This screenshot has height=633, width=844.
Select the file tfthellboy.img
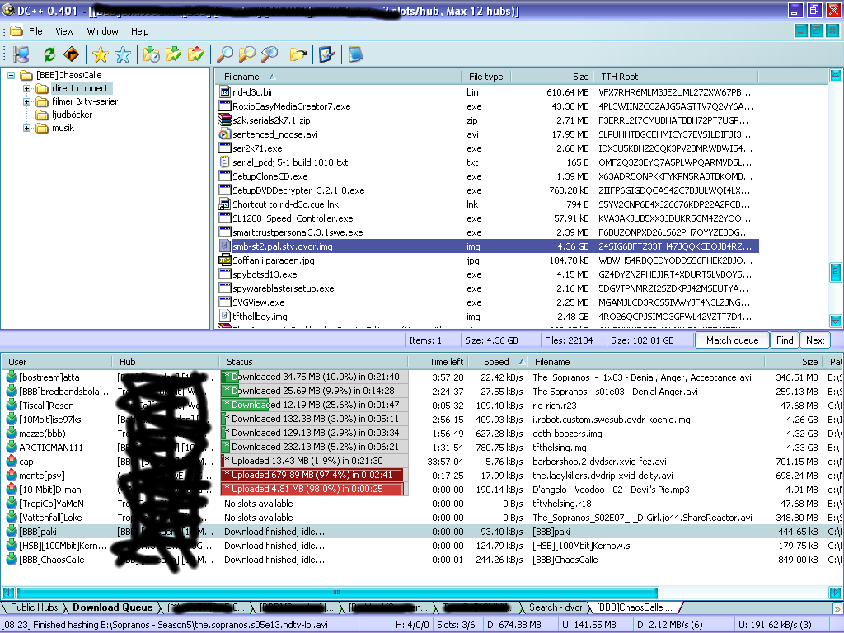[260, 316]
